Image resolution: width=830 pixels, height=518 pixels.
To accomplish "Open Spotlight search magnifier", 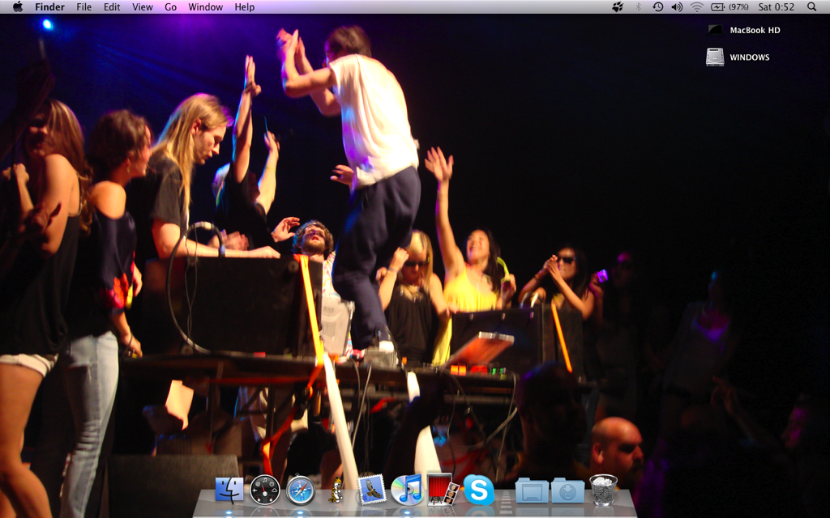I will click(x=812, y=6).
